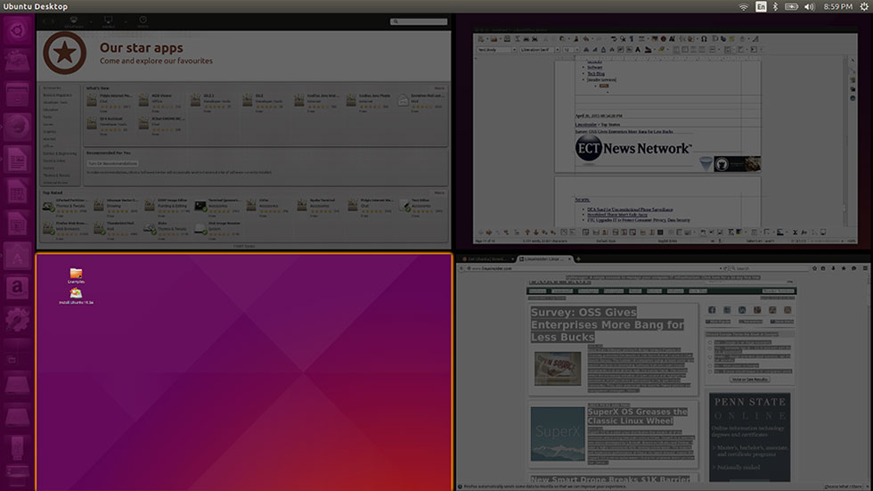Click the Software Center search field
This screenshot has height=491, width=873.
click(x=419, y=21)
